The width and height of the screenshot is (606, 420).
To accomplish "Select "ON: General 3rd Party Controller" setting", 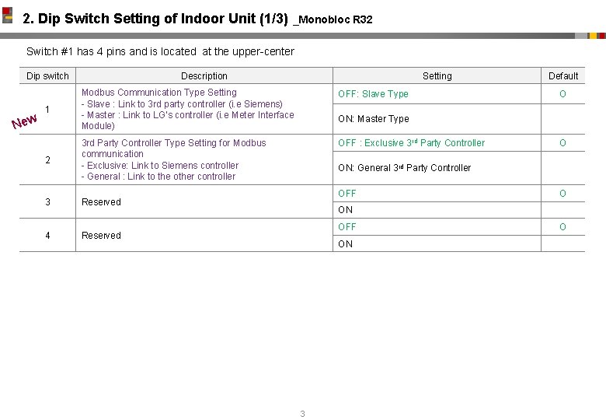I will tap(404, 168).
